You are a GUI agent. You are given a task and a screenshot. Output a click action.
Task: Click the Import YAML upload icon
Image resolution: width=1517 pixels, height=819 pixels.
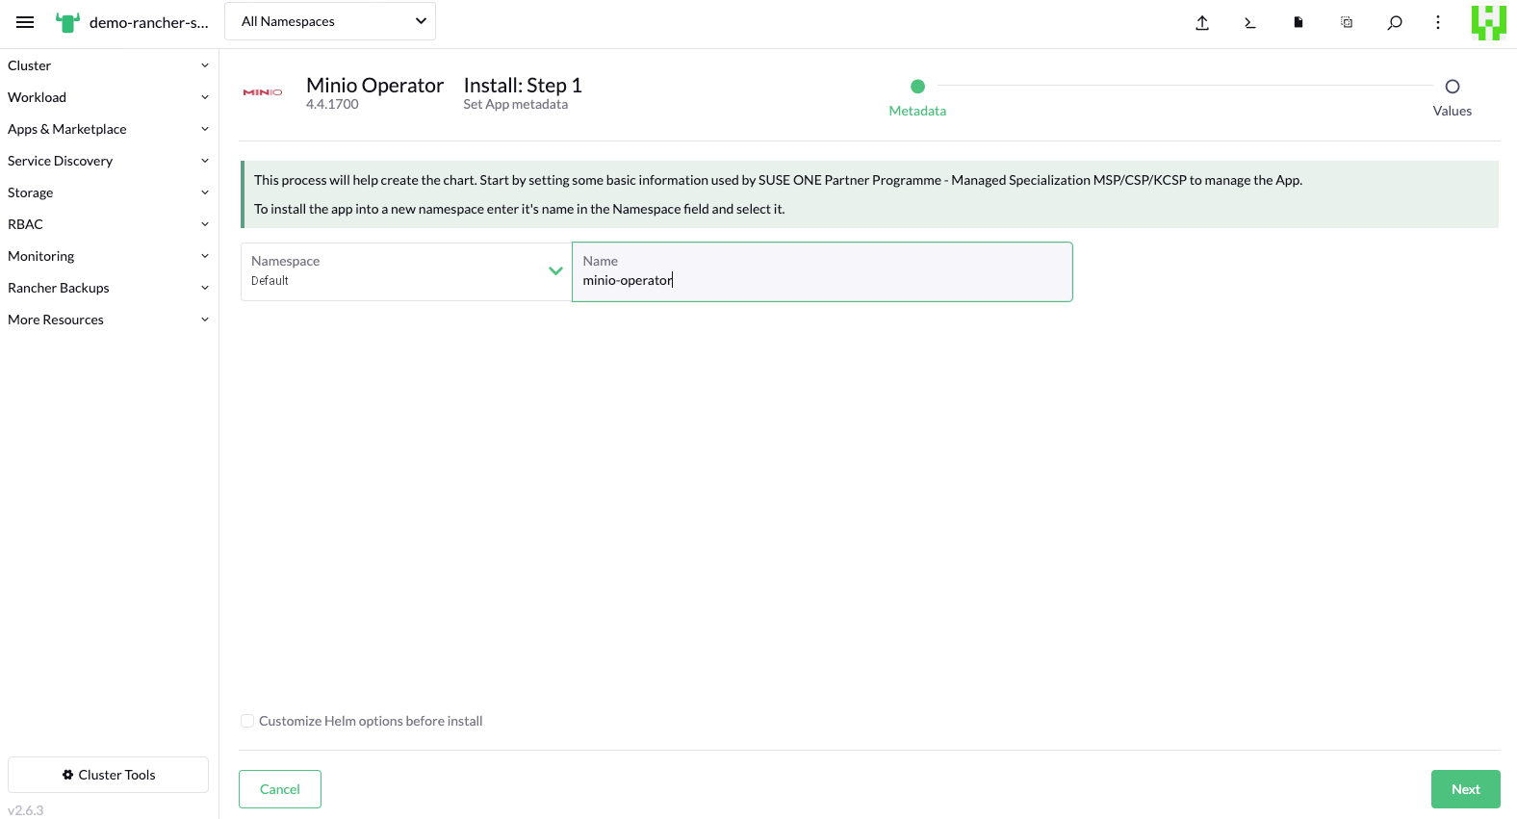pos(1202,23)
